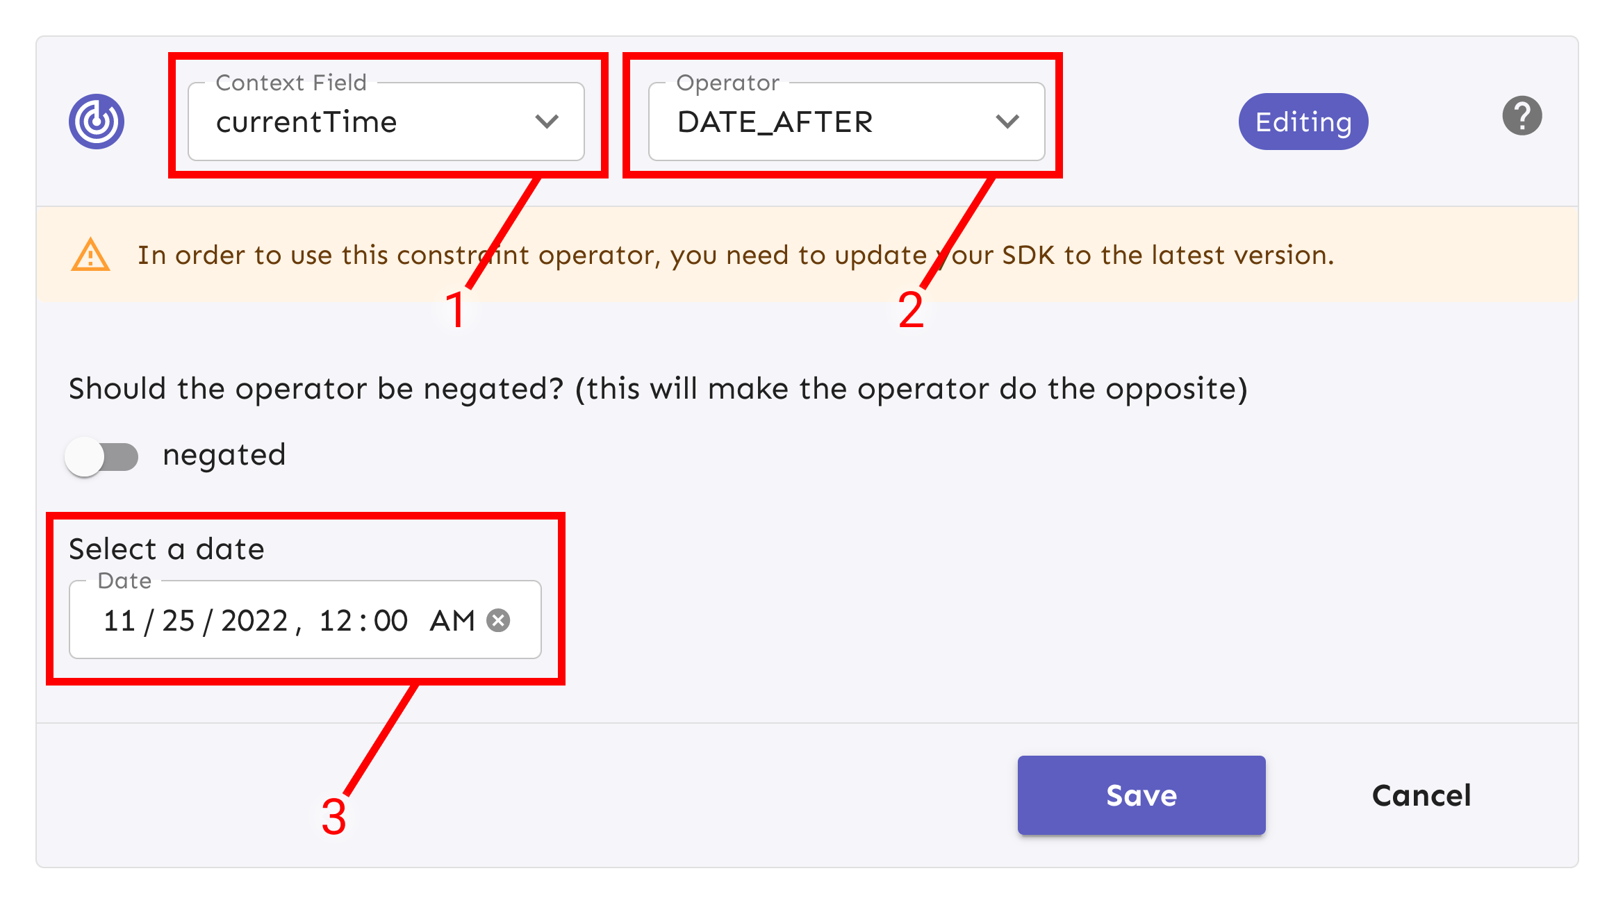The image size is (1616, 905).
Task: Open the Operator dropdown showing DATE_AFTER
Action: coord(827,122)
